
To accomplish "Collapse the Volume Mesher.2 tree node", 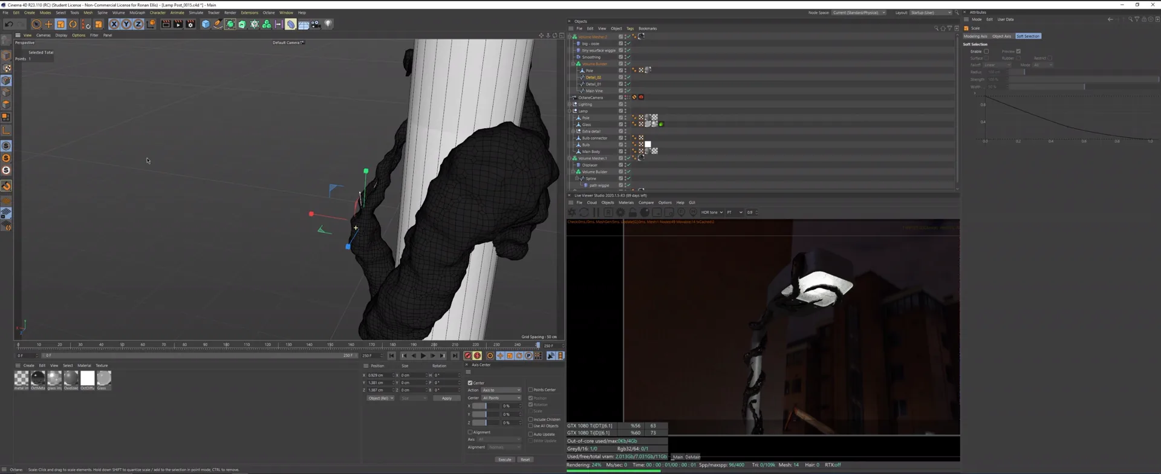I will pyautogui.click(x=570, y=37).
